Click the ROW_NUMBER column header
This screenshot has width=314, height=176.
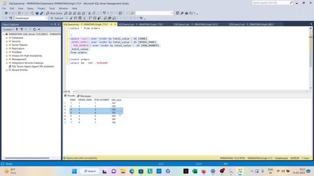(x=102, y=100)
